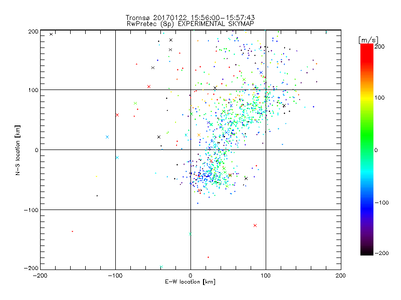The height and width of the screenshot is (300, 401).
Task: Click the E-W axis "-100" tick label
Action: [115, 275]
